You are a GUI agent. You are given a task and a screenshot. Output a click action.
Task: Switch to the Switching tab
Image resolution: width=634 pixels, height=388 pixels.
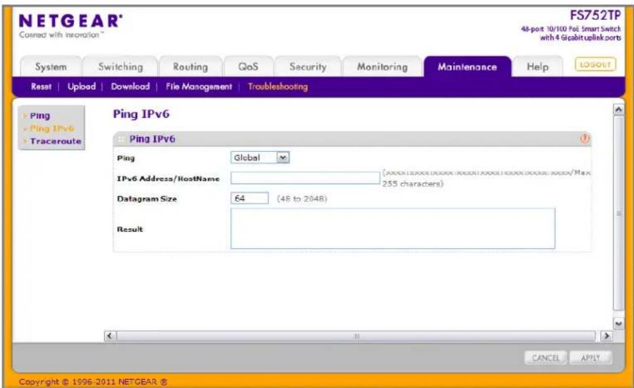pyautogui.click(x=120, y=67)
